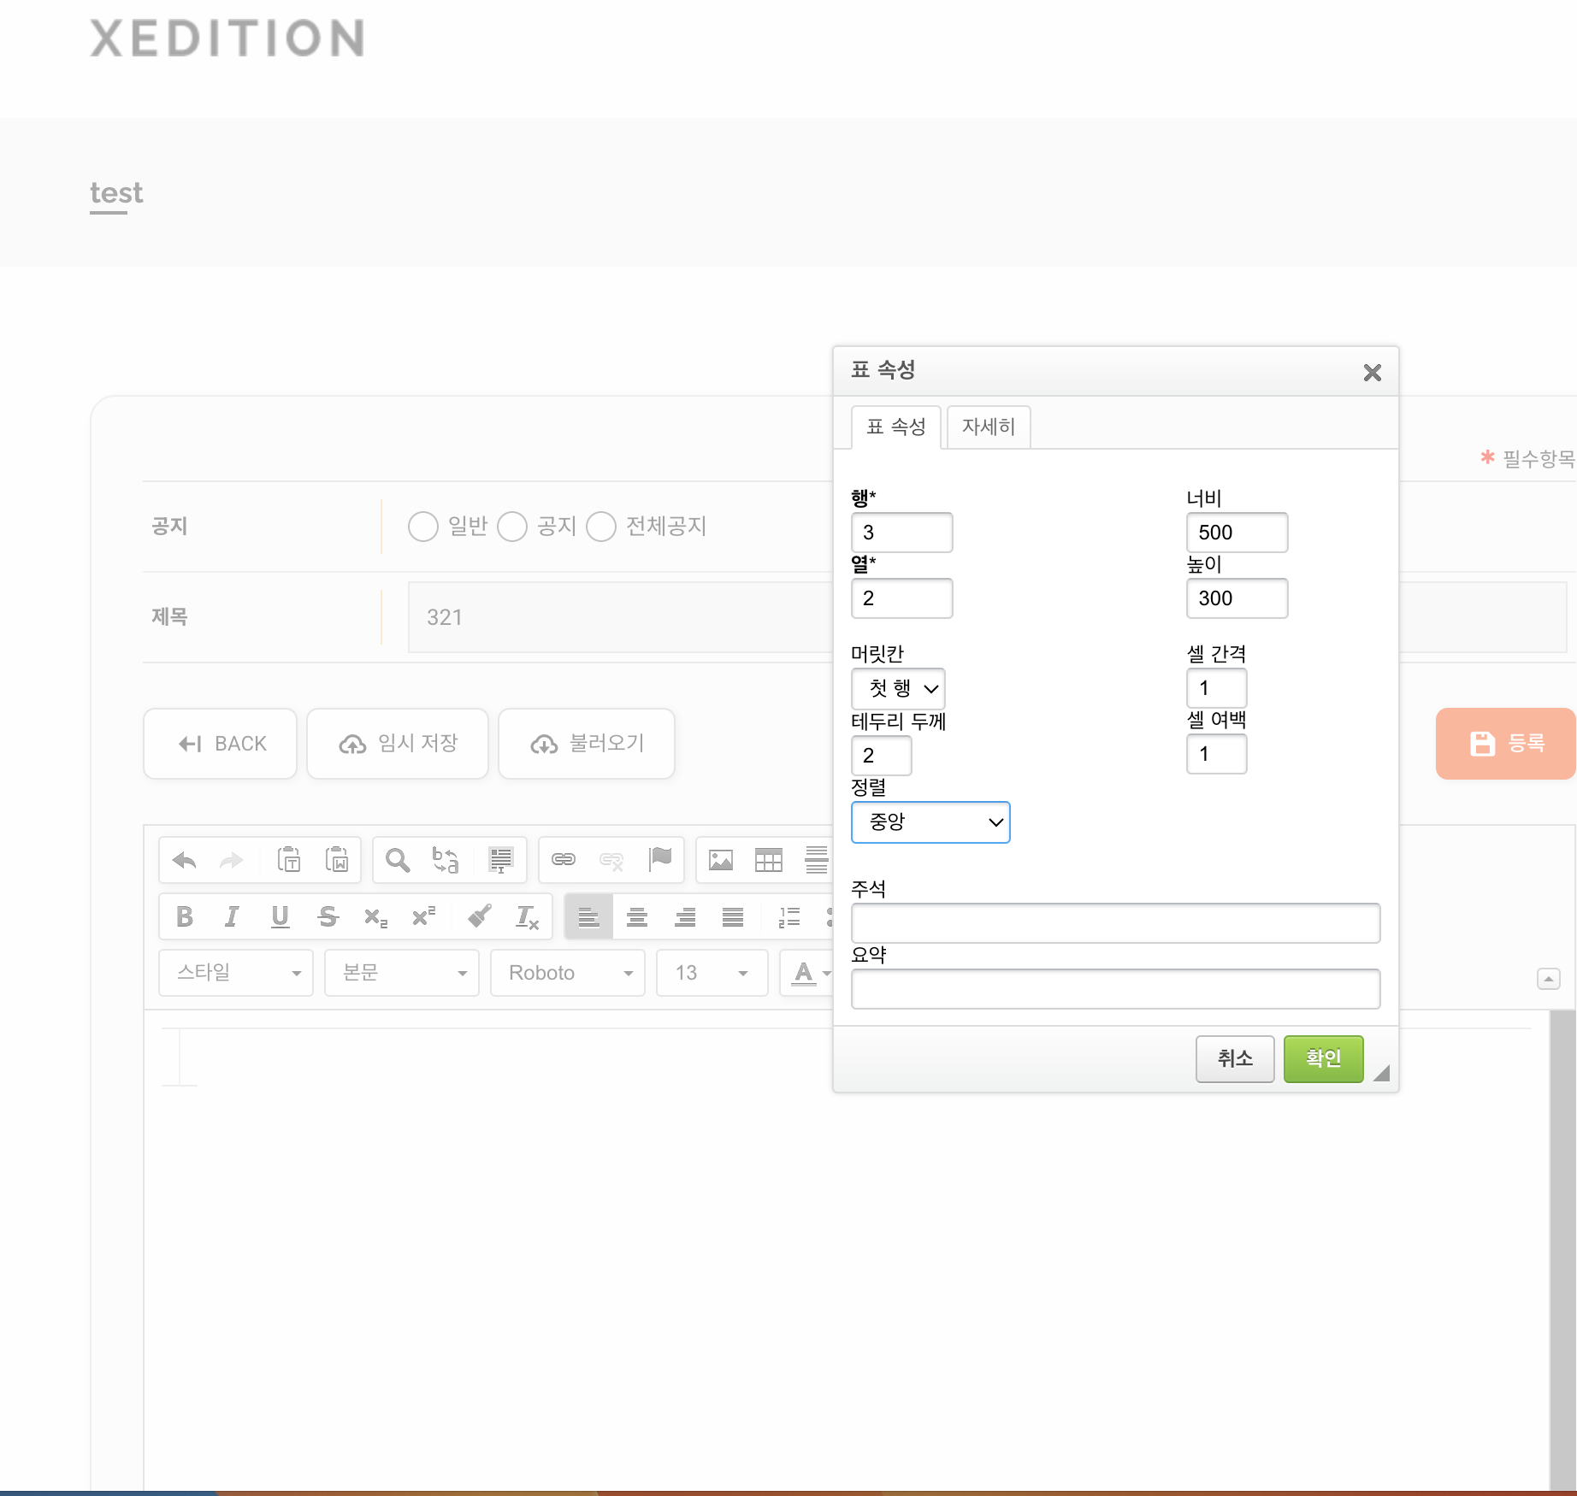Click the 너비 width input field
The image size is (1577, 1496).
pos(1237,533)
